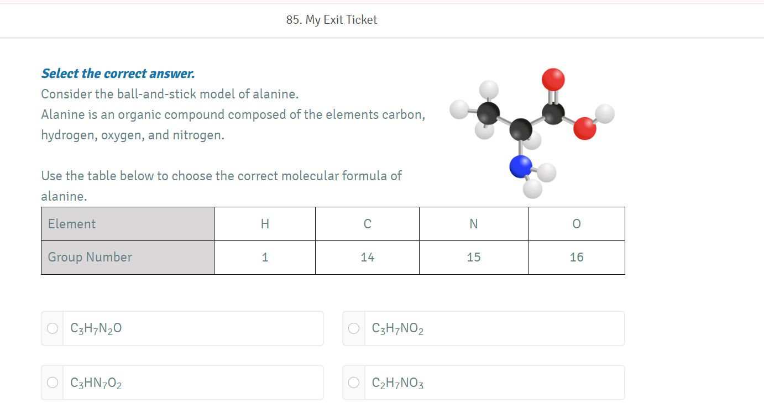Click the O element table cell
Image resolution: width=764 pixels, height=419 pixels.
tap(577, 224)
